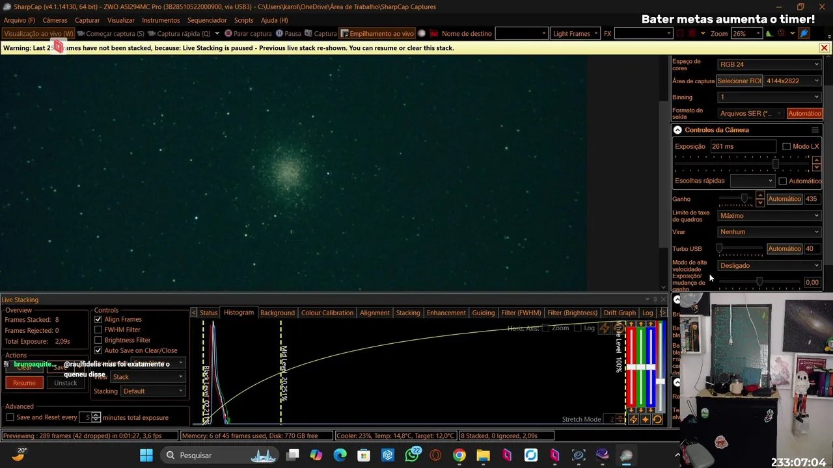Open Espaço de cores RGB 24 dropdown
This screenshot has height=468, width=833.
click(769, 64)
